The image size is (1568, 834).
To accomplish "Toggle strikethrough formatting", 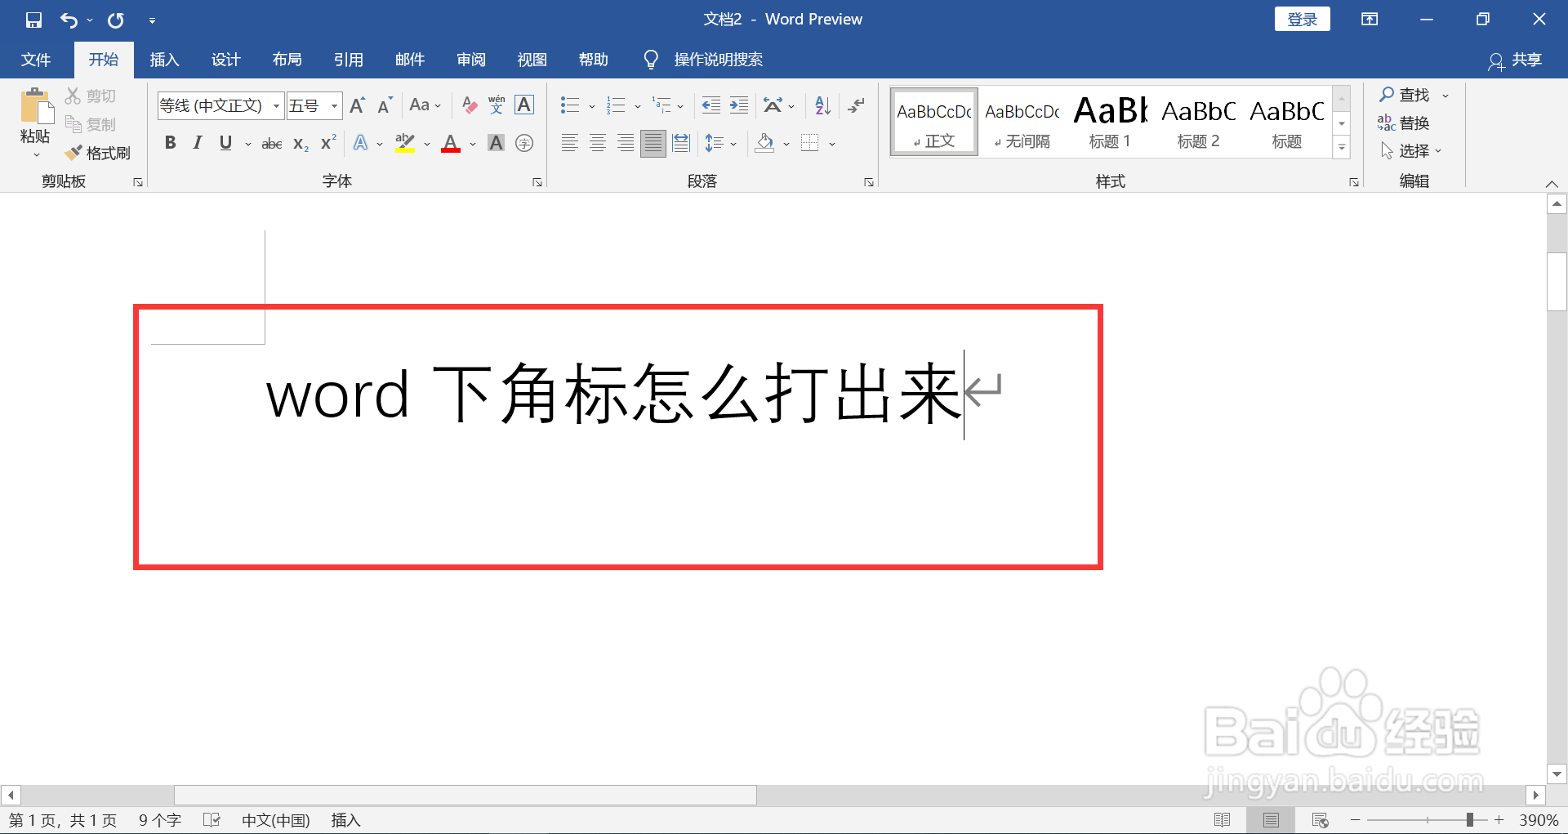I will point(272,144).
